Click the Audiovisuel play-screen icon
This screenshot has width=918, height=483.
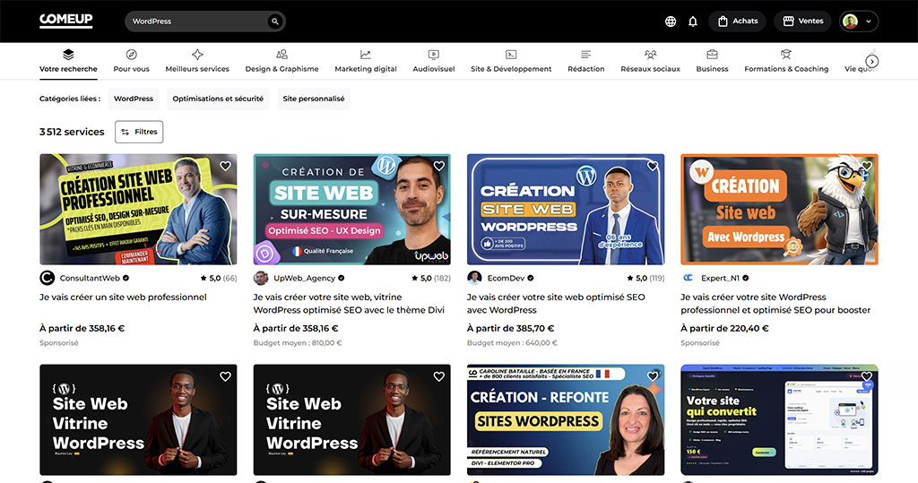(x=434, y=55)
